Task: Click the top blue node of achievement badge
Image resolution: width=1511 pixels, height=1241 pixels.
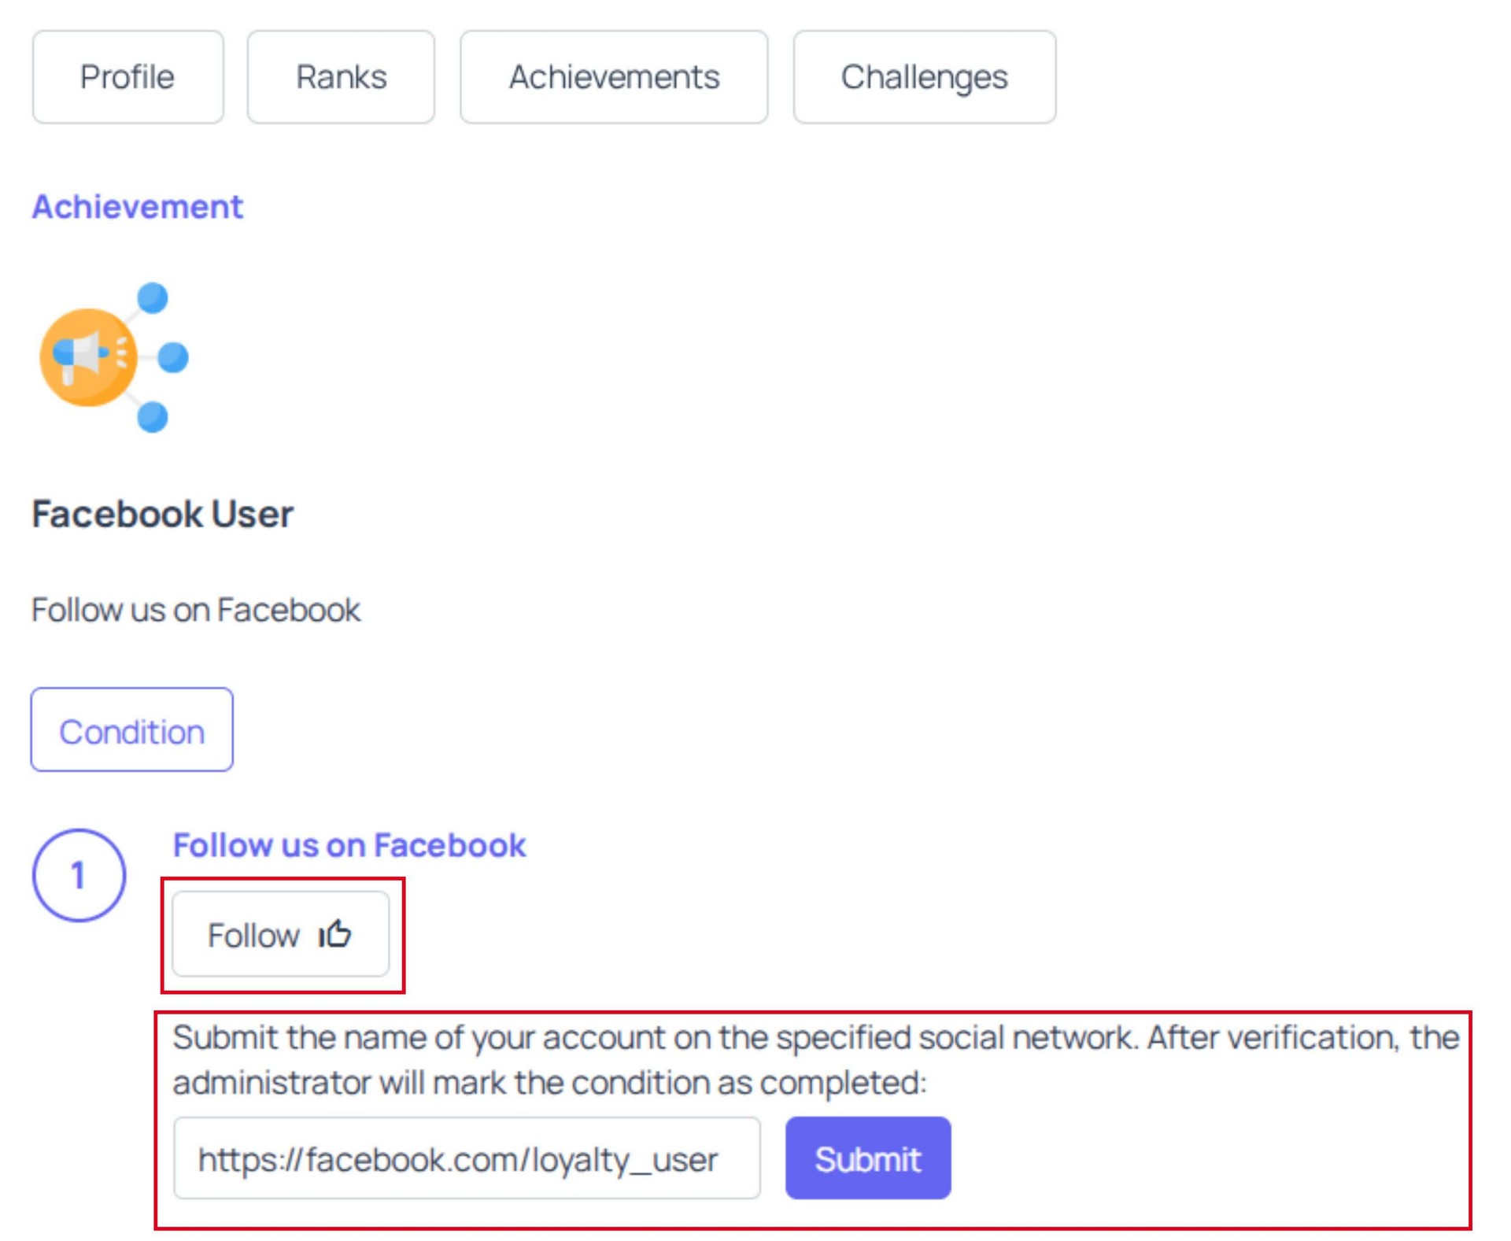Action: coord(153,298)
